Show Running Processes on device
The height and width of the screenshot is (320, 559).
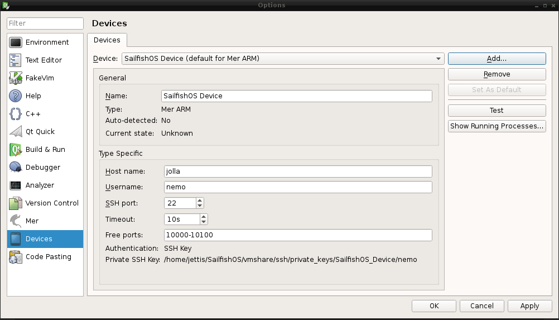tap(497, 126)
